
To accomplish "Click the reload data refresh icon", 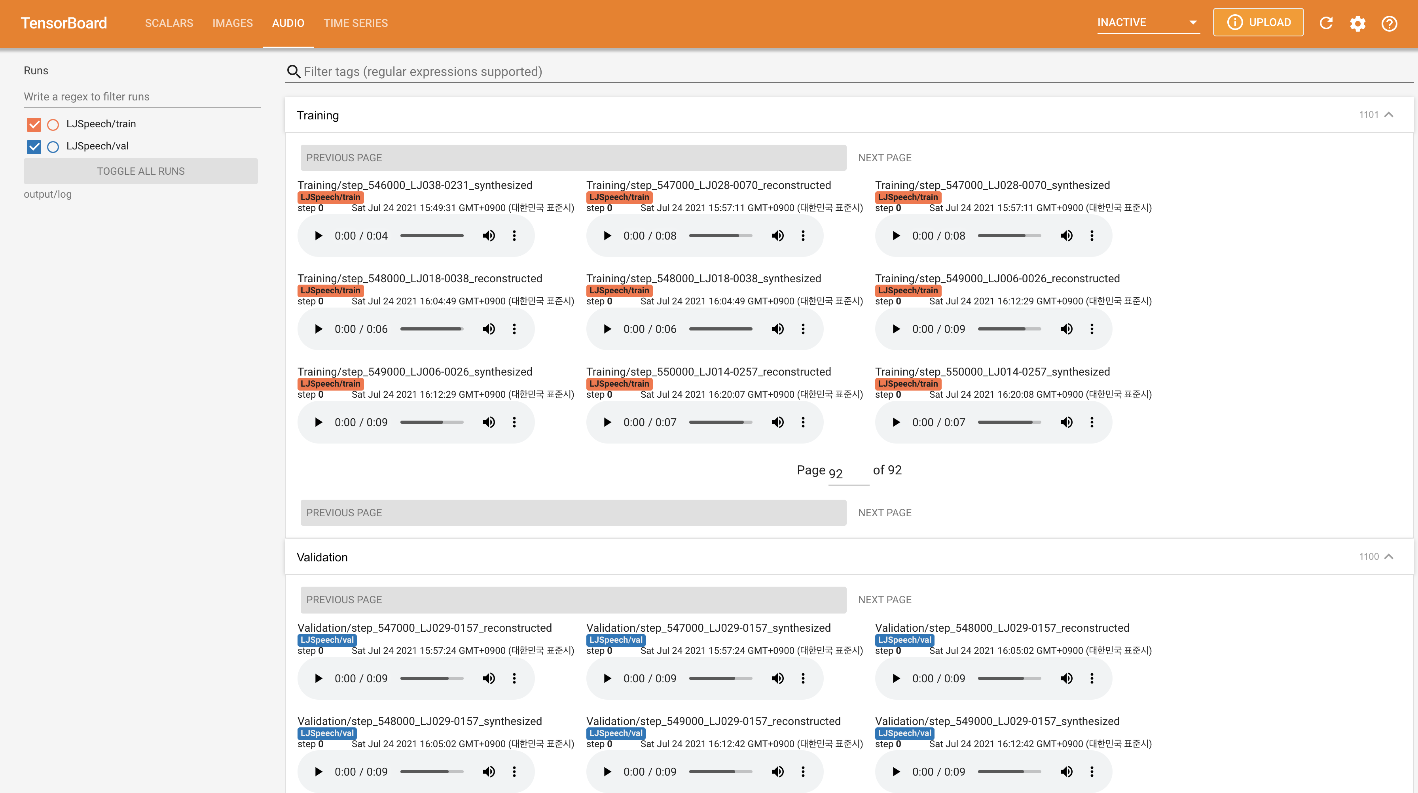I will click(x=1326, y=23).
